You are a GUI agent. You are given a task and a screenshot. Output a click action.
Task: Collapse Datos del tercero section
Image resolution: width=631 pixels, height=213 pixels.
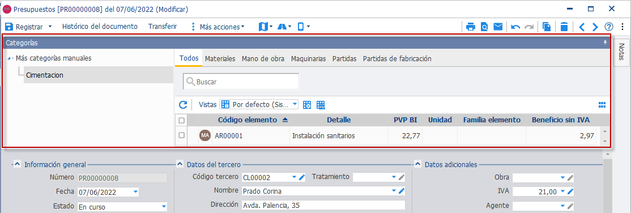pos(180,164)
